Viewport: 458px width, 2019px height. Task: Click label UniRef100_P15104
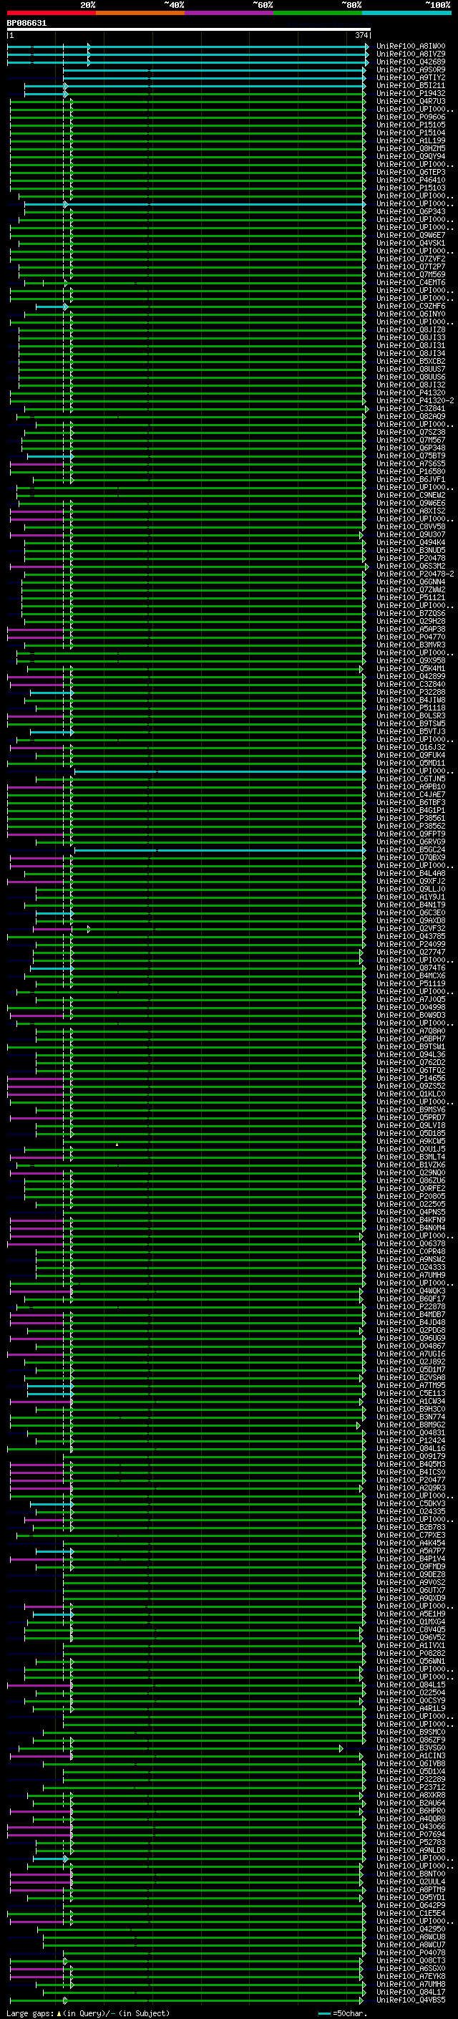(x=411, y=133)
